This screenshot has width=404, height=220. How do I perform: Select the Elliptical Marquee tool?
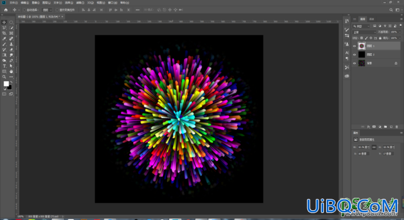click(x=11, y=22)
